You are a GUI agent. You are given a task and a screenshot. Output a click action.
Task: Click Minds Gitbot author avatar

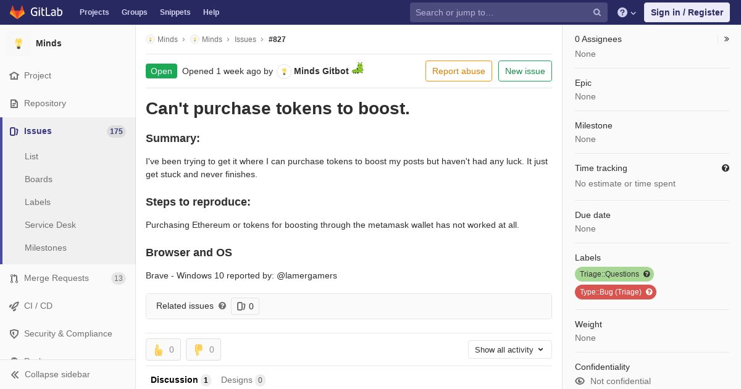pos(284,72)
